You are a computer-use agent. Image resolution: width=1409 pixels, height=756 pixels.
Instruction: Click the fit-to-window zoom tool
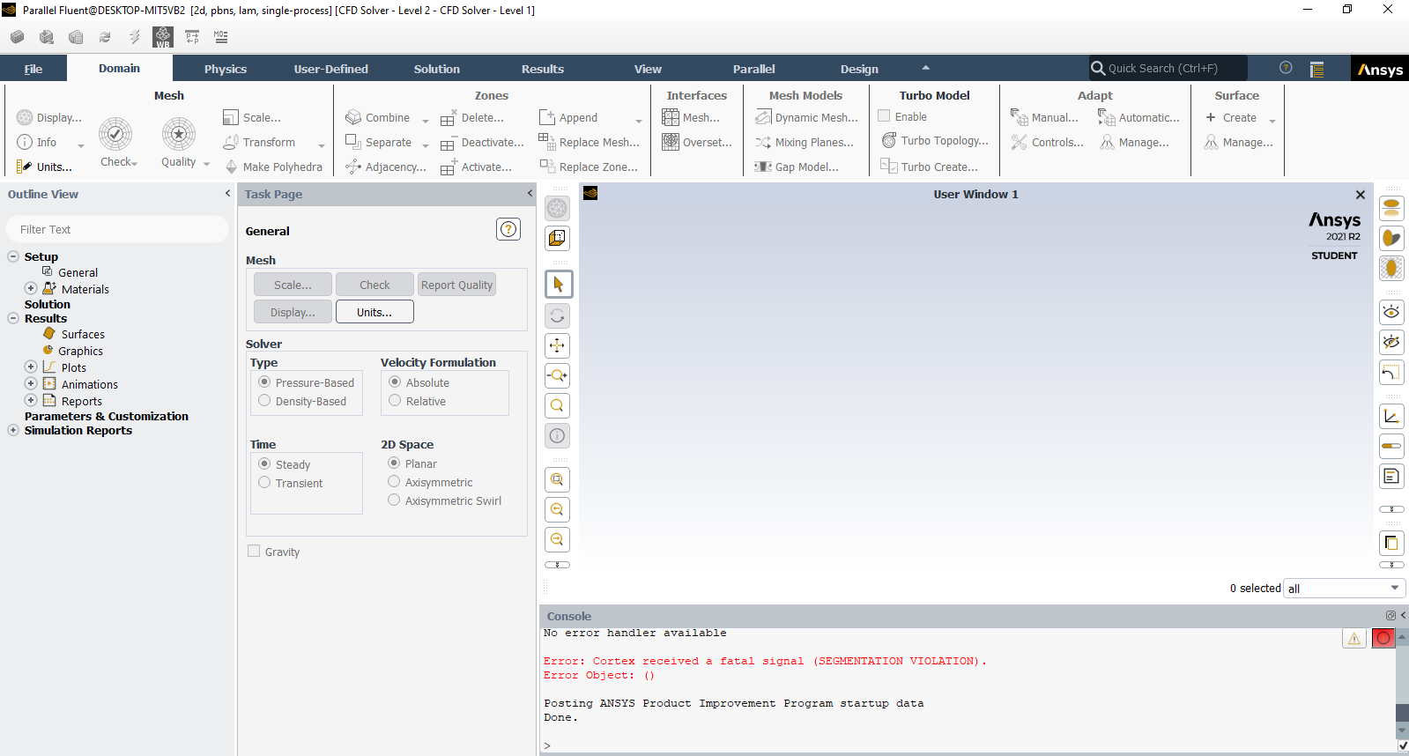coord(558,479)
